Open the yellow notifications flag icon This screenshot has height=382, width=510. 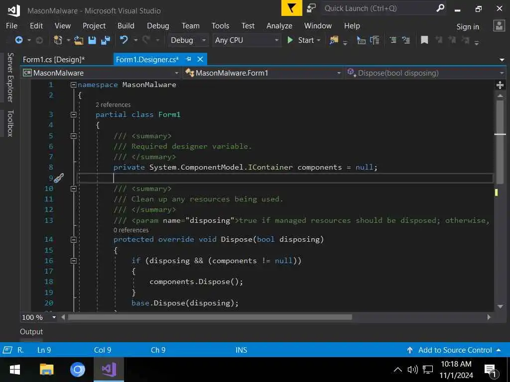(292, 8)
